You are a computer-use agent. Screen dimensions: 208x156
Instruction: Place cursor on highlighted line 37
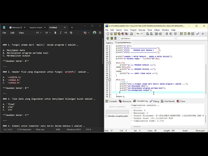click(x=158, y=92)
